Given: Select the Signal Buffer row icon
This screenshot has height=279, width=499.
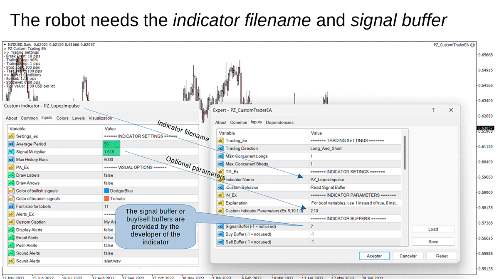Looking at the screenshot, I should pyautogui.click(x=221, y=227).
